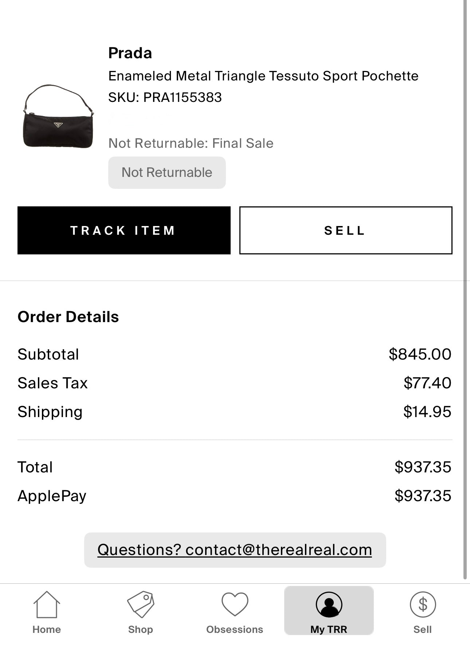Select the Enameled Metal Triangle Tessuto product title
470x654 pixels.
click(x=263, y=76)
